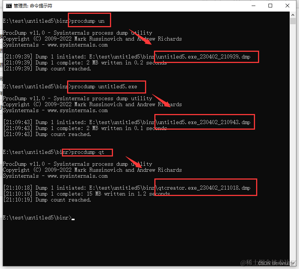The height and width of the screenshot is (269, 299).
Task: Click the vertical scrollbar thumb
Action: [293, 21]
